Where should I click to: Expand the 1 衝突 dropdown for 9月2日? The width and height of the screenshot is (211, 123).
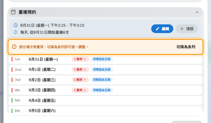[x=80, y=80]
